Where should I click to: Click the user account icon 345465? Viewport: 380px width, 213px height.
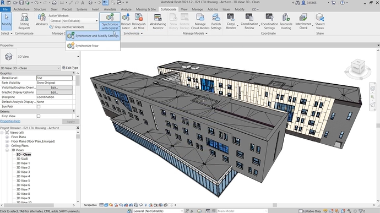303,3
